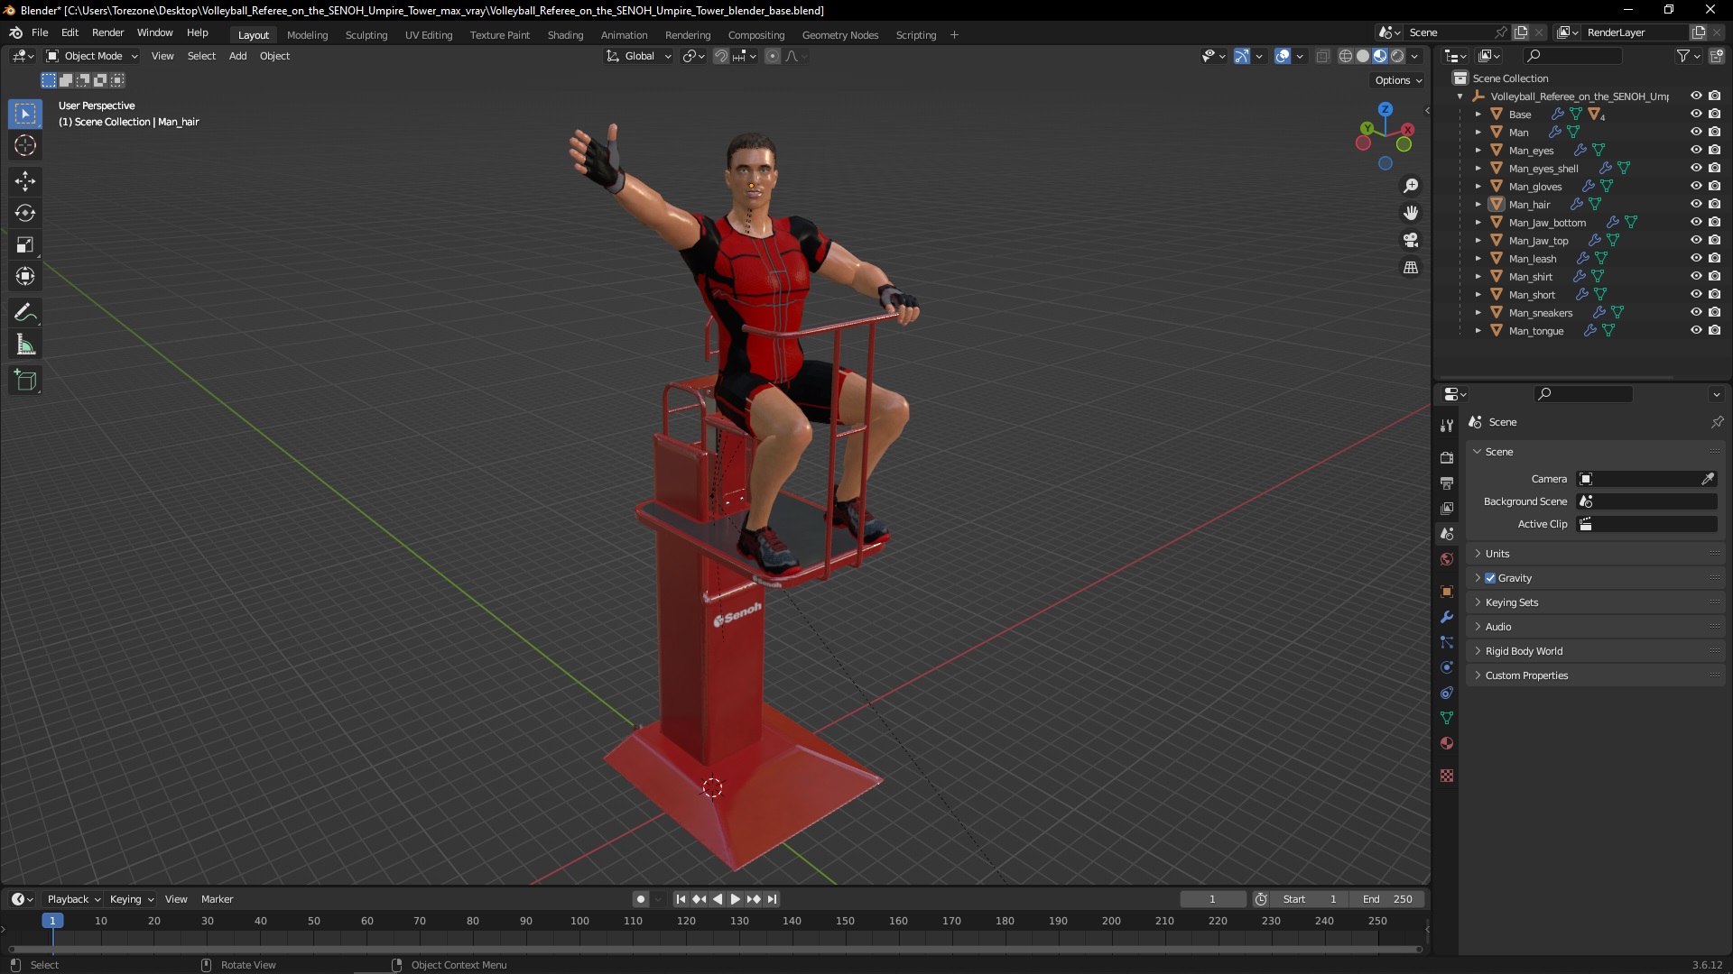Hide Man_gloves object in viewport
This screenshot has width=1733, height=974.
tap(1696, 186)
